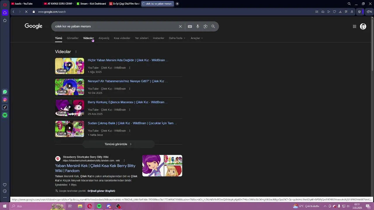Open three-dot menu for the 1 hafta önce video
Image resolution: width=374 pixels, height=210 pixels.
point(130,131)
